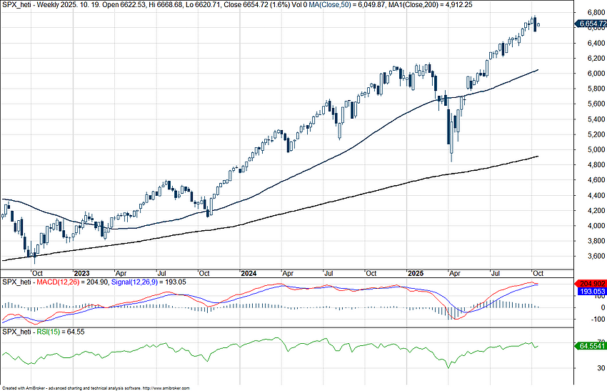The height and width of the screenshot is (391, 607).
Task: Click the 2025 year marker on the time axis
Action: [x=416, y=273]
